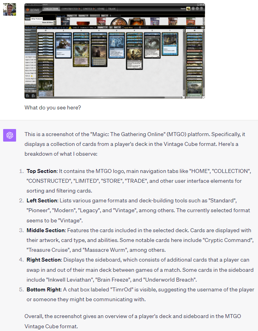Image resolution: width=258 pixels, height=331 pixels.
Task: Click the deck list horizontal scroll right arrow
Action: point(35,91)
